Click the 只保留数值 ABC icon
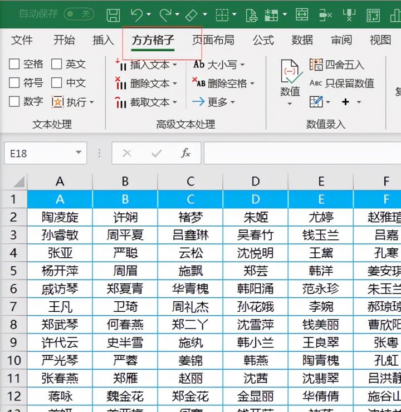 coord(316,83)
